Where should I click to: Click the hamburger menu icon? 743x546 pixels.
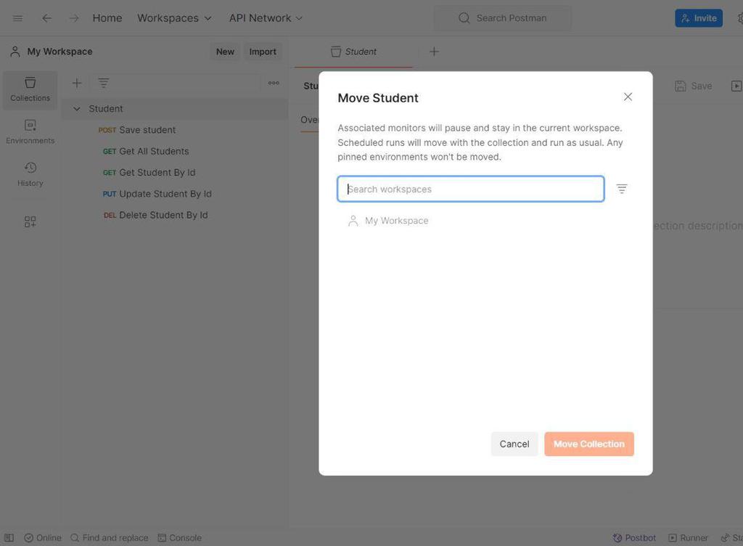18,18
